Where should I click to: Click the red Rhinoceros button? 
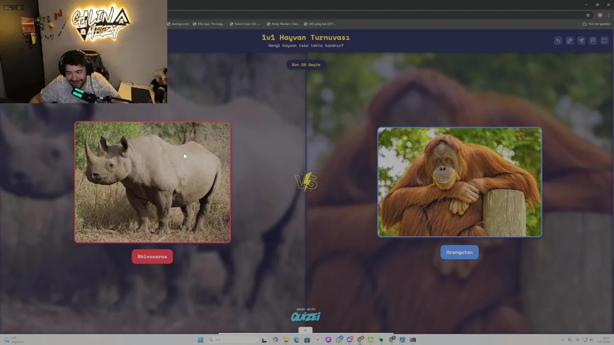pos(153,256)
